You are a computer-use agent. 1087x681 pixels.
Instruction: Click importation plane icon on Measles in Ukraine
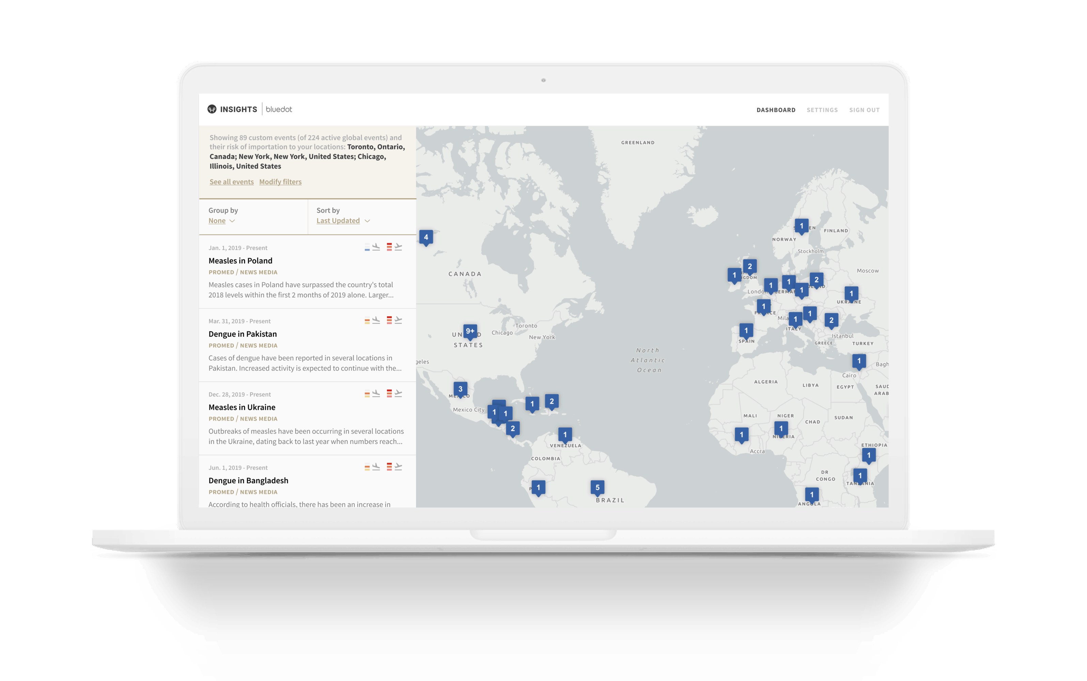(376, 393)
